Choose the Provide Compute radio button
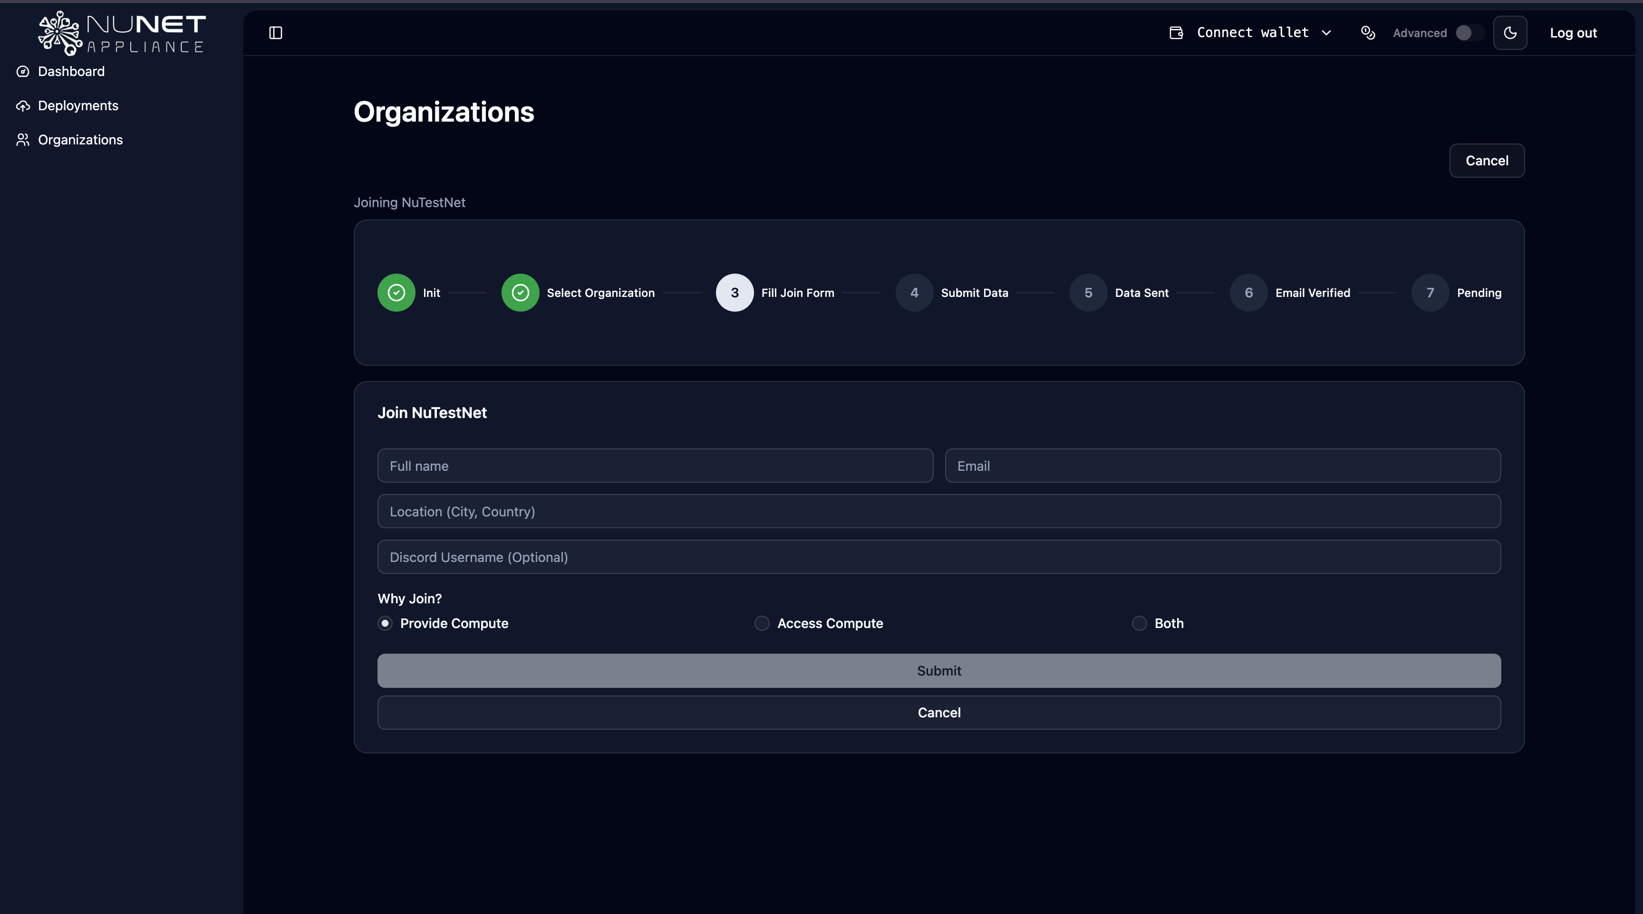 point(385,623)
